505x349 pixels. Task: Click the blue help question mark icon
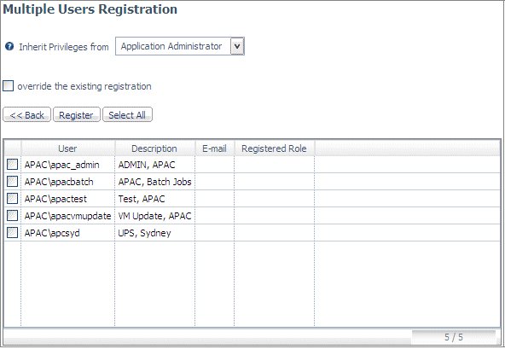(9, 46)
